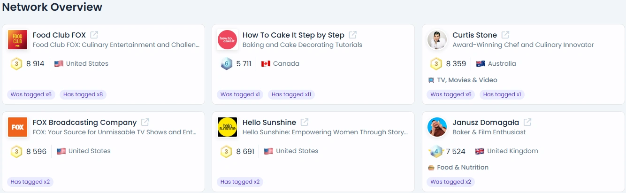Open external link icon next to Curtis Stone

[505, 35]
